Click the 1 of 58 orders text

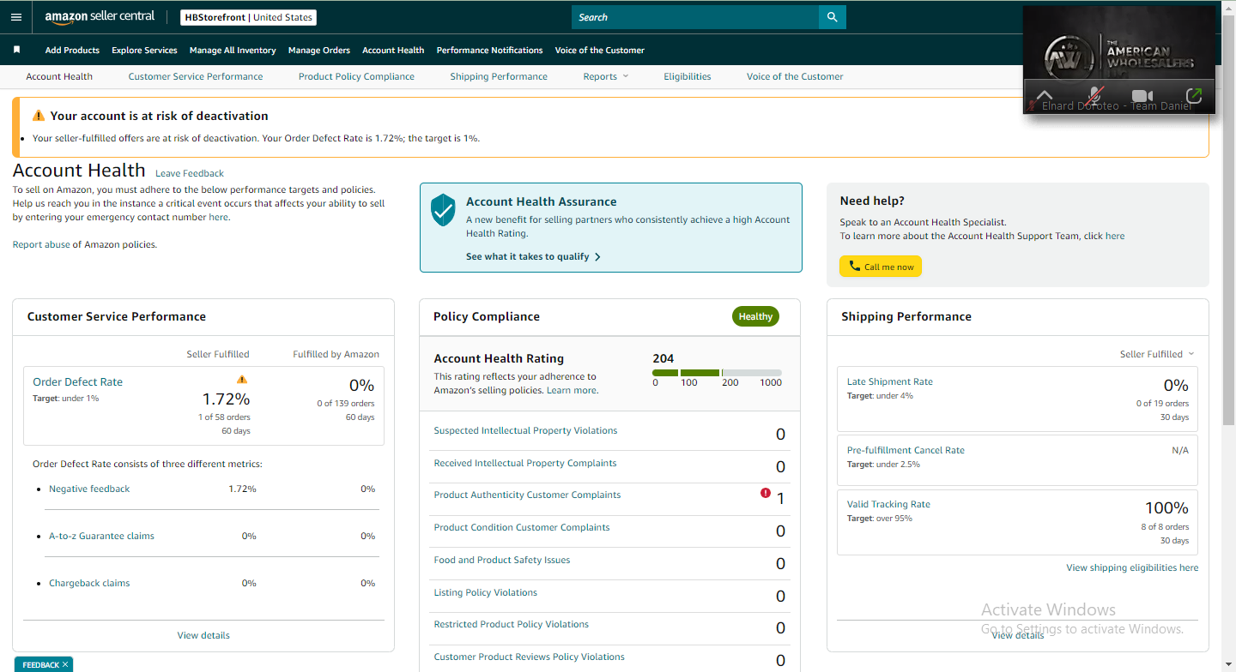point(224,417)
